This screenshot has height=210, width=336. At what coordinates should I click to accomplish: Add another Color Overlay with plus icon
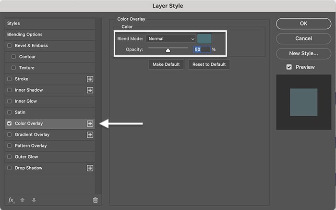point(90,124)
